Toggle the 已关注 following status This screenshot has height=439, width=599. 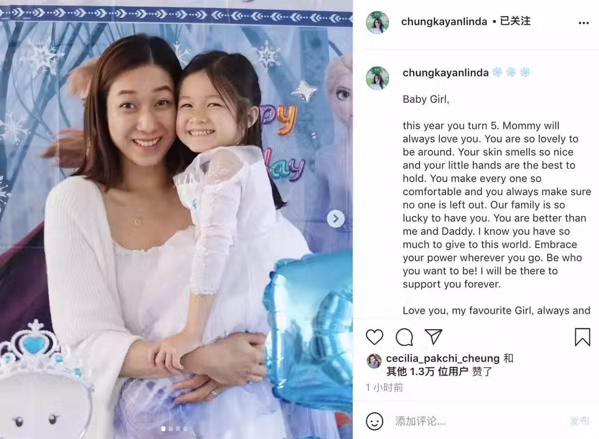[515, 21]
